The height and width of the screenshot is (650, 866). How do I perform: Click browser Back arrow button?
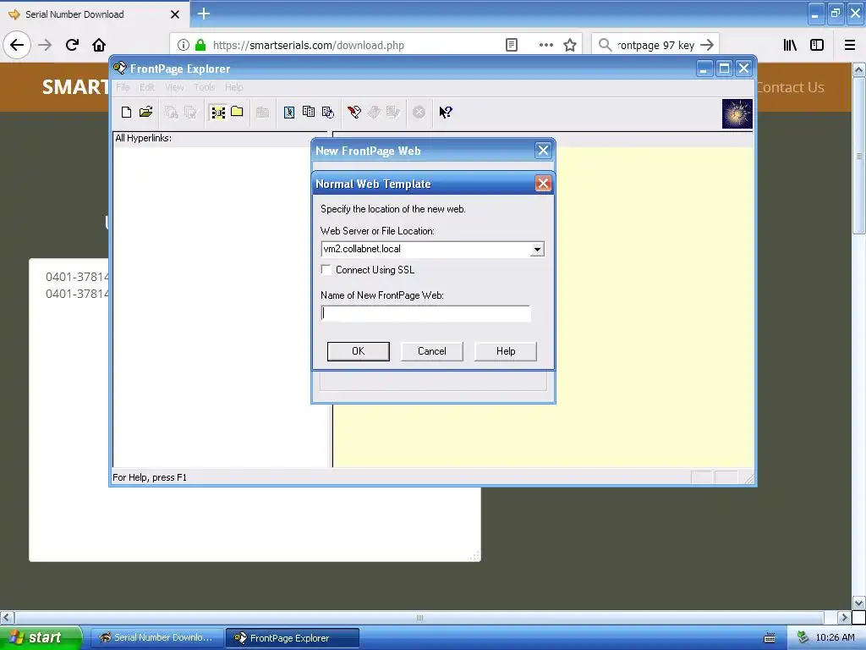pos(17,45)
